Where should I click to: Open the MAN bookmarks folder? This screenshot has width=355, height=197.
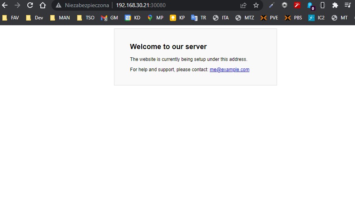point(60,18)
